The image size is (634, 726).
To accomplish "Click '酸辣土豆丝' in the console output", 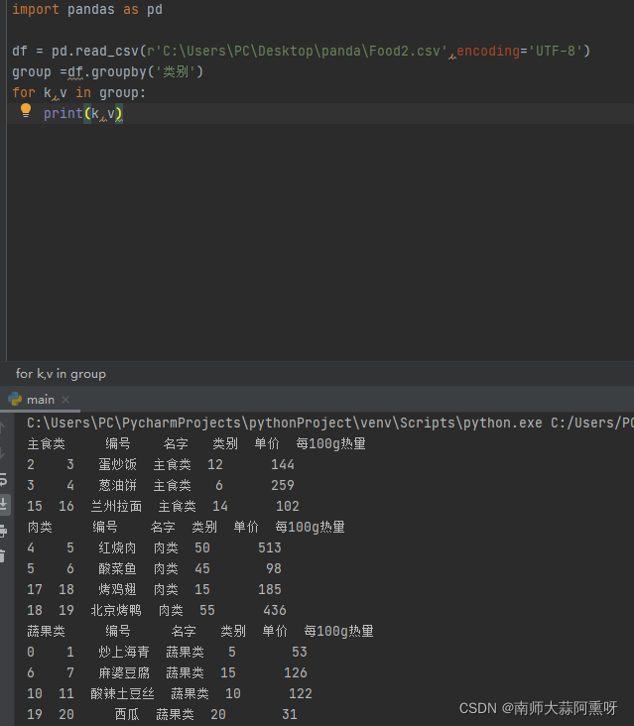I will (x=122, y=693).
